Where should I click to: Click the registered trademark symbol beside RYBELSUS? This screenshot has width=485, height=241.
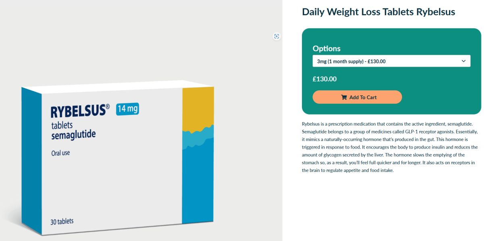[x=108, y=107]
